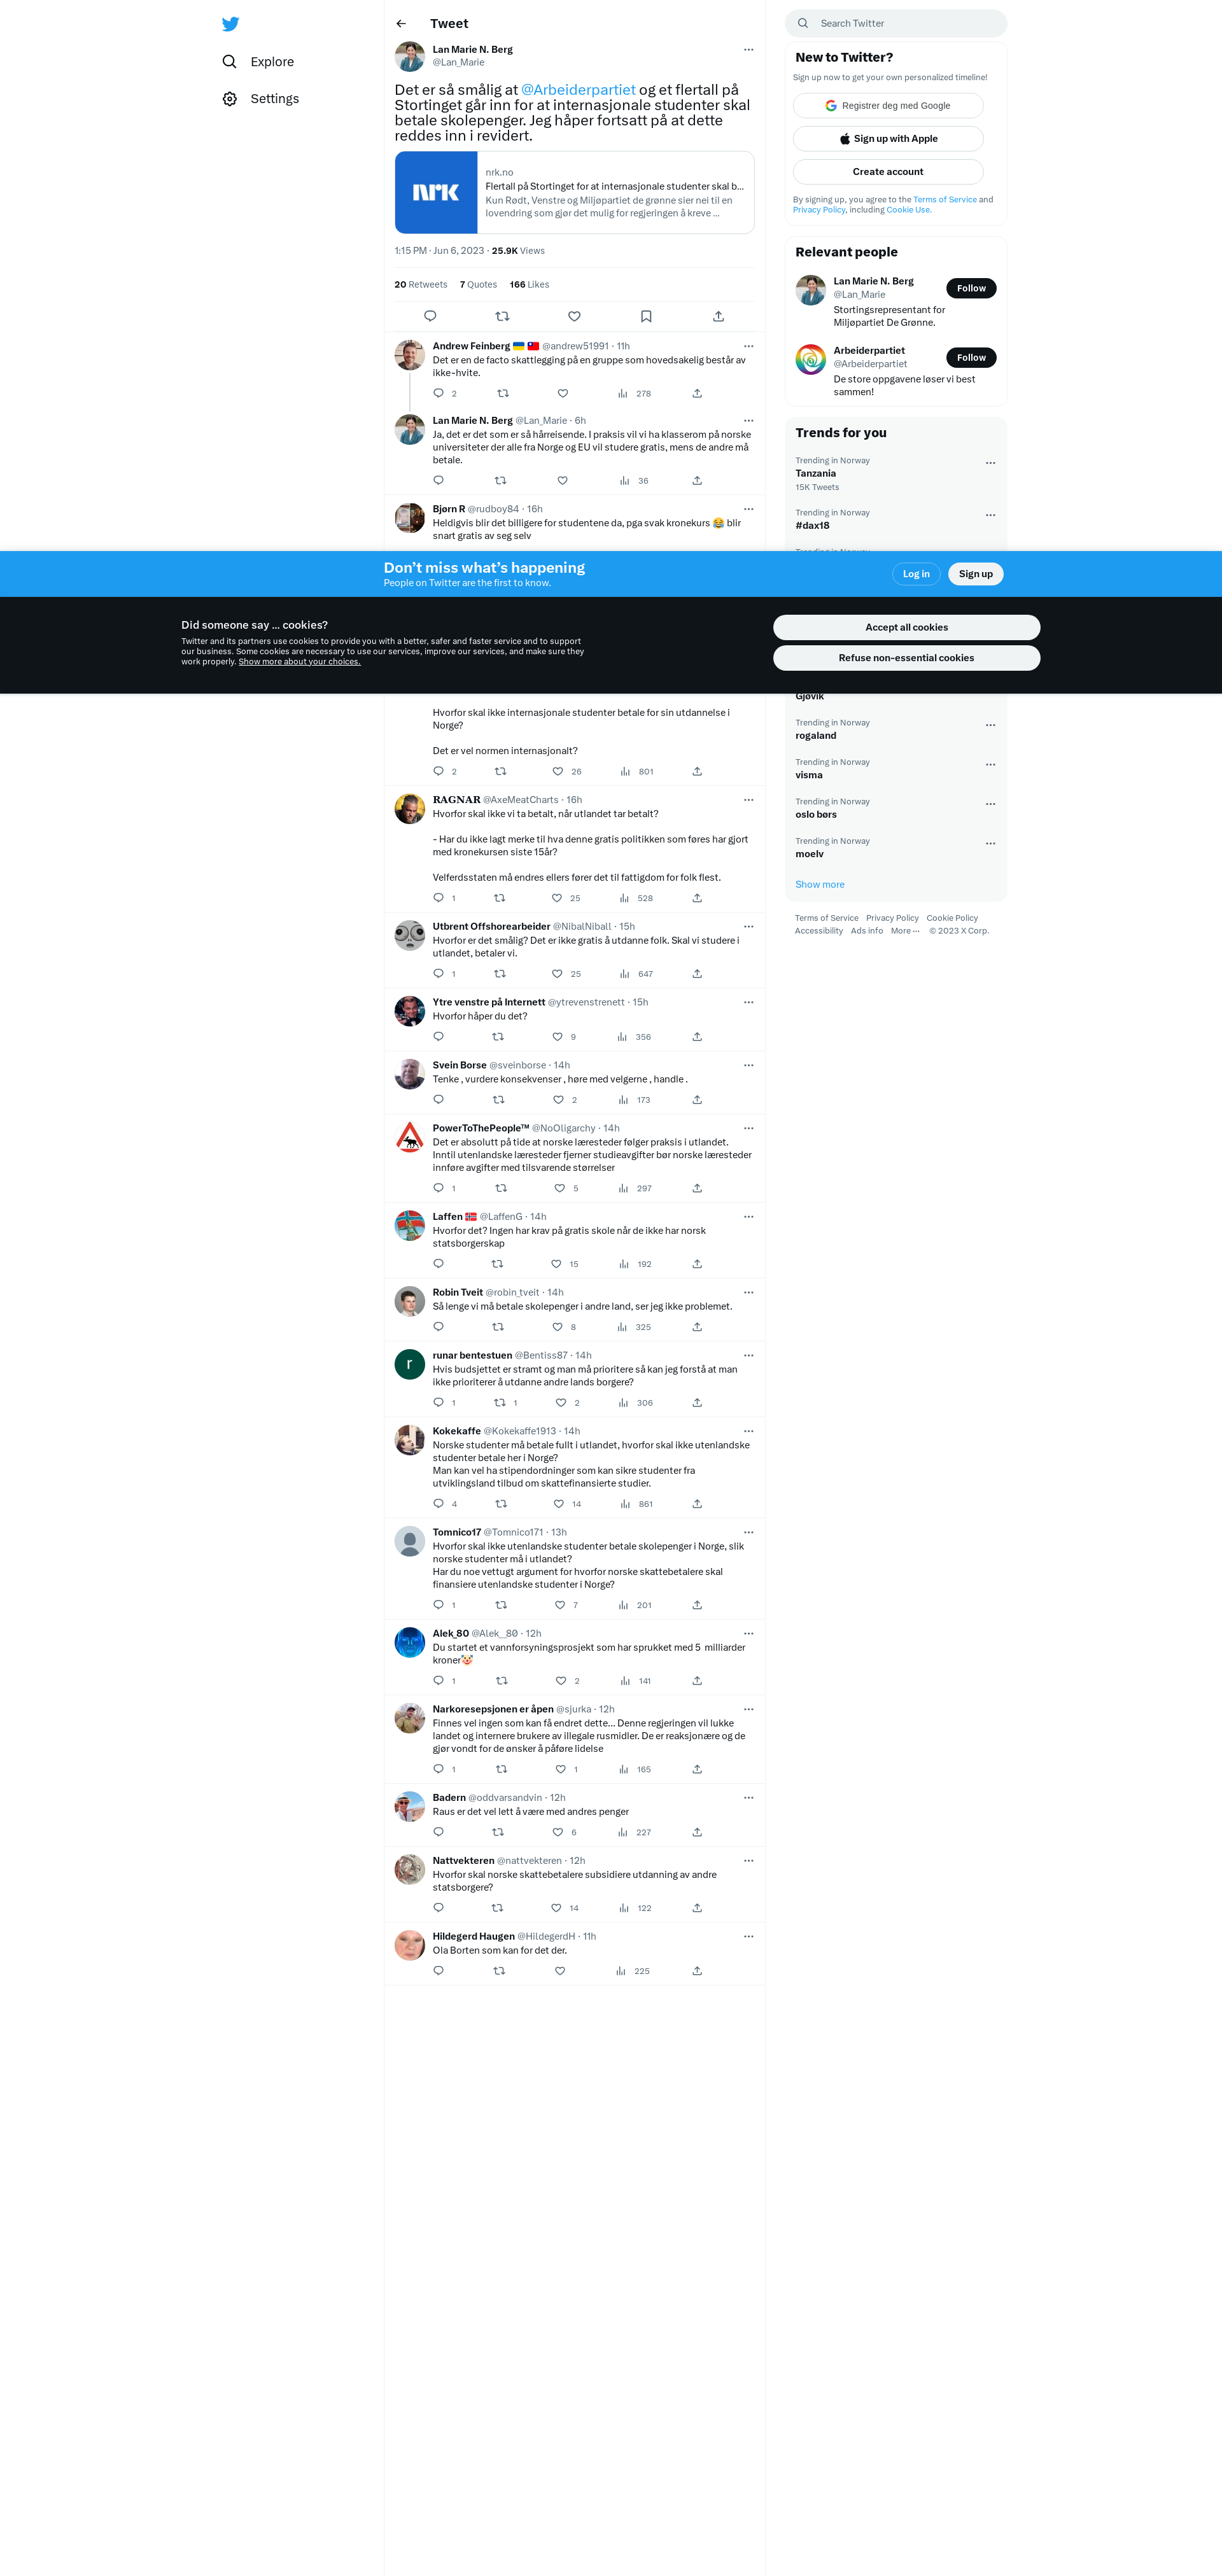1222x2576 pixels.
Task: Open Explore in the sidebar
Action: 258,62
